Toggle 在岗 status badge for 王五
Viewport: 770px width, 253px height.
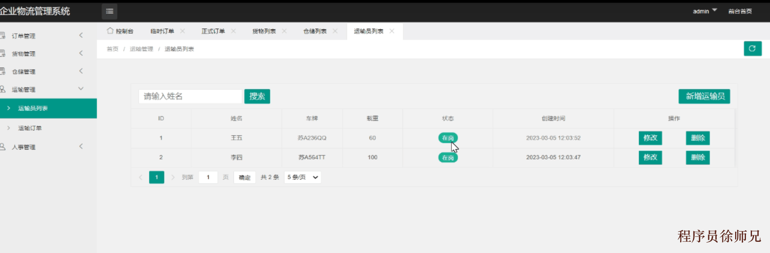pos(448,138)
